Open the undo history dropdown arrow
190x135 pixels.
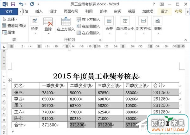tap(25, 4)
